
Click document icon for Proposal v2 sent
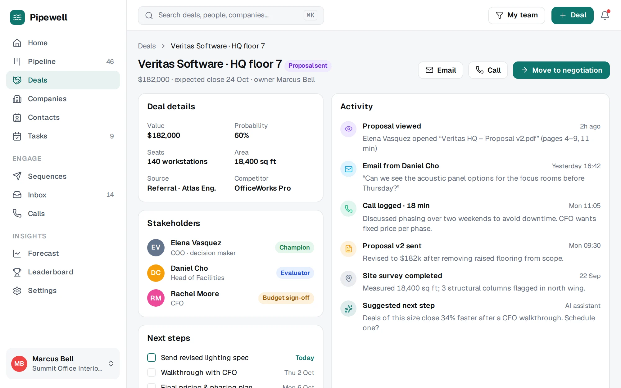[348, 249]
